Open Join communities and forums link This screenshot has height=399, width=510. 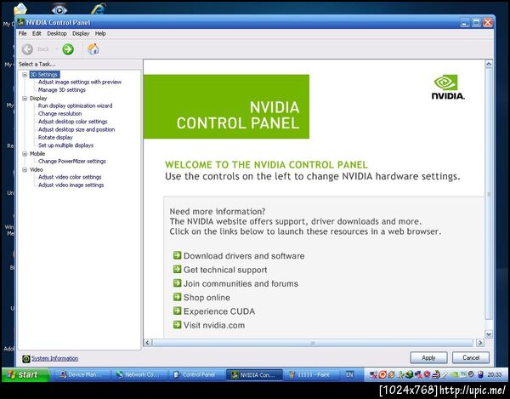[241, 283]
